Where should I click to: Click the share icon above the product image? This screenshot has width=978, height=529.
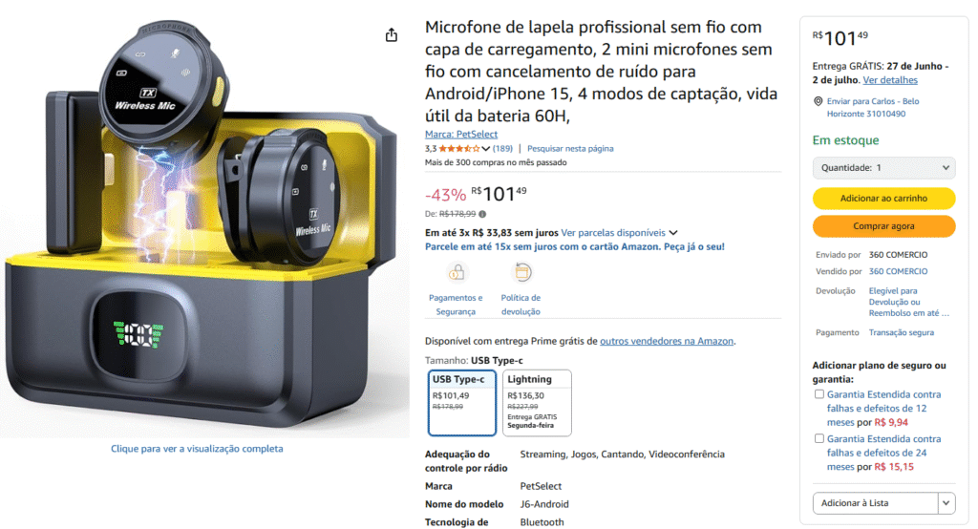(x=391, y=35)
